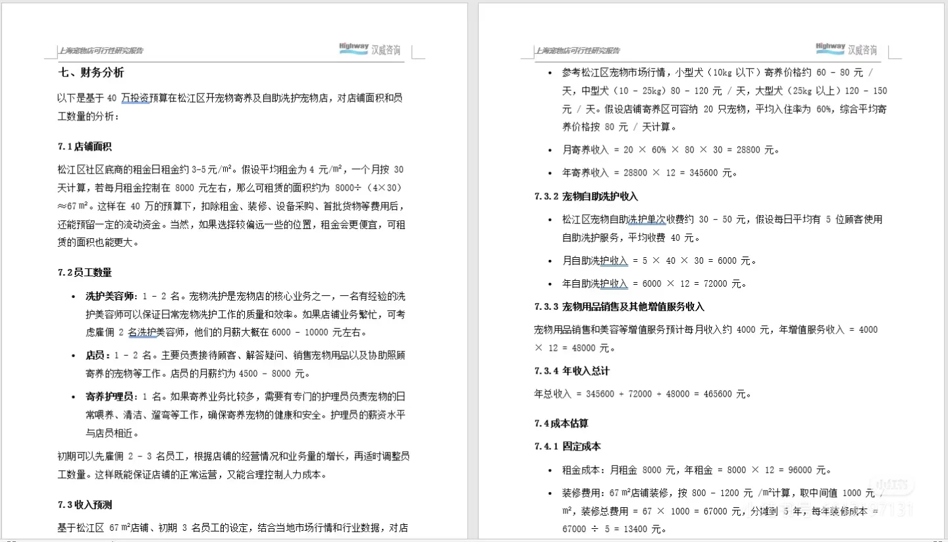
Task: Click the line 月寄养收入 = 20 × 60% × 80 × 30
Action: pyautogui.click(x=670, y=150)
